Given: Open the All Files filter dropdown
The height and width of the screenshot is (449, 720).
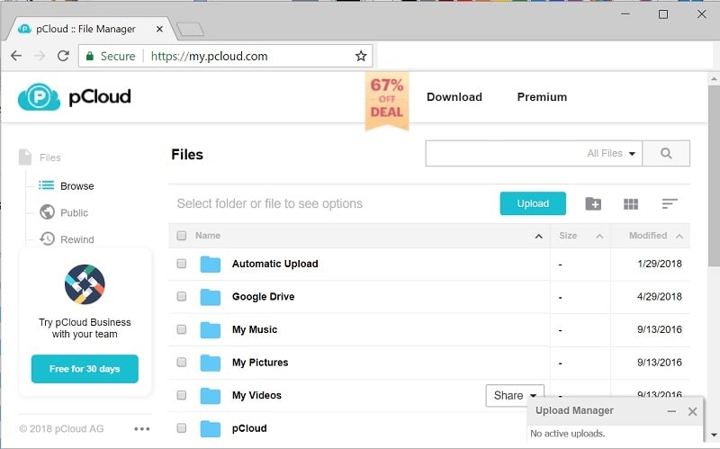Looking at the screenshot, I should 611,153.
